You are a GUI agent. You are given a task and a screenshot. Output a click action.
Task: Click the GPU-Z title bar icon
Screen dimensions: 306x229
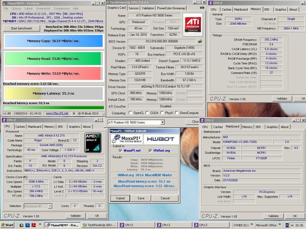[x=108, y=2]
